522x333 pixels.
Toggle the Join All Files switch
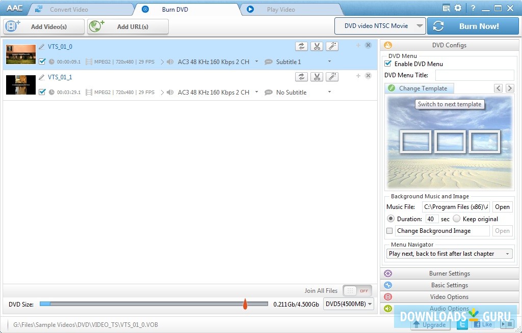tap(357, 291)
